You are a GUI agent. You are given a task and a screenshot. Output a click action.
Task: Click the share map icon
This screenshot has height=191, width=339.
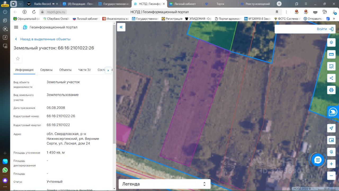click(x=331, y=78)
